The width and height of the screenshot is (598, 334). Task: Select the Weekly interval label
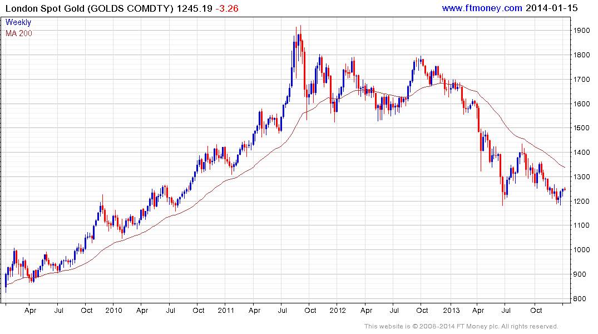[18, 22]
